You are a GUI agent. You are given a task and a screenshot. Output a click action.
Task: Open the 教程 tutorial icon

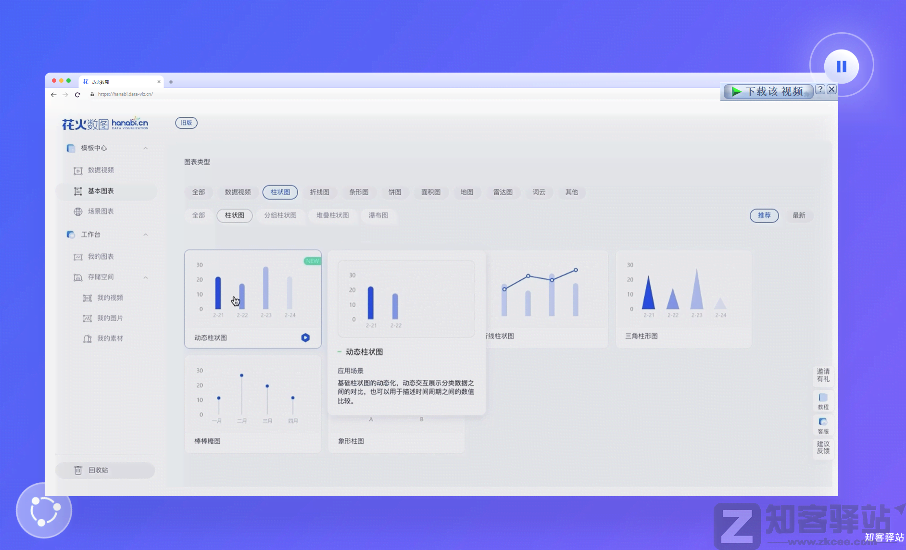823,401
